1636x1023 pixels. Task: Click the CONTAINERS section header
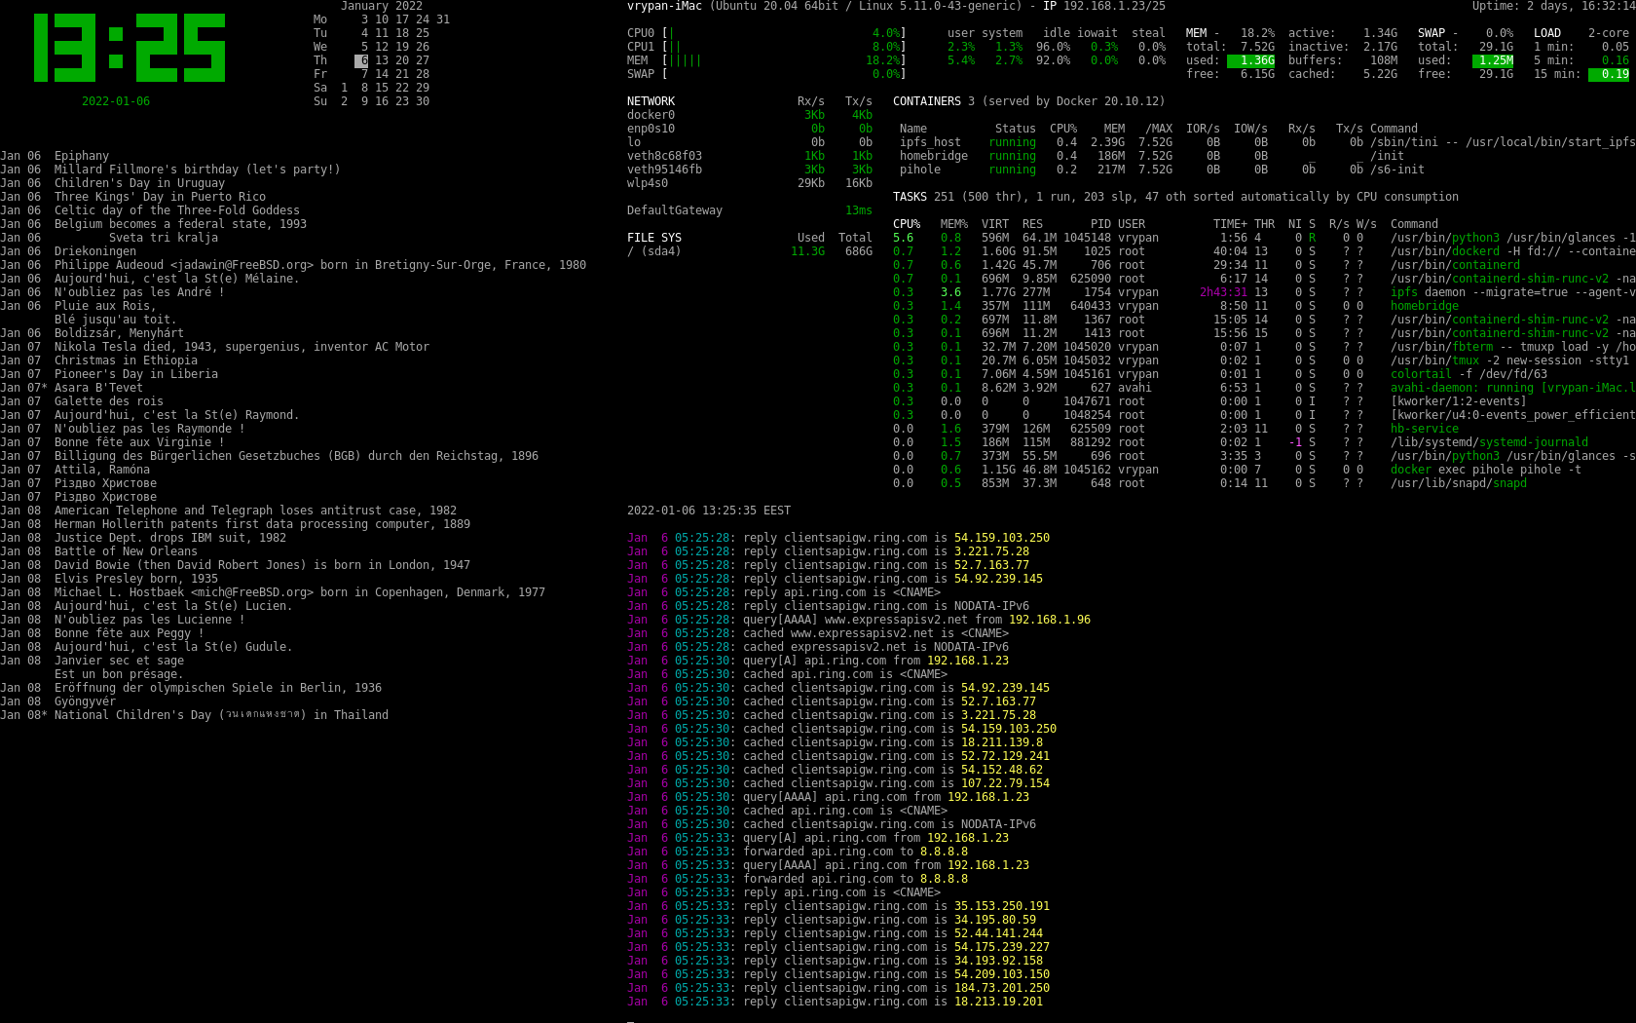point(927,101)
